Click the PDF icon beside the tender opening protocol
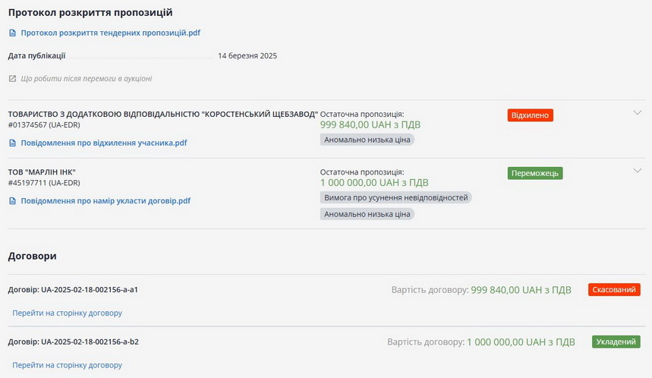Image resolution: width=652 pixels, height=378 pixels. coord(12,33)
